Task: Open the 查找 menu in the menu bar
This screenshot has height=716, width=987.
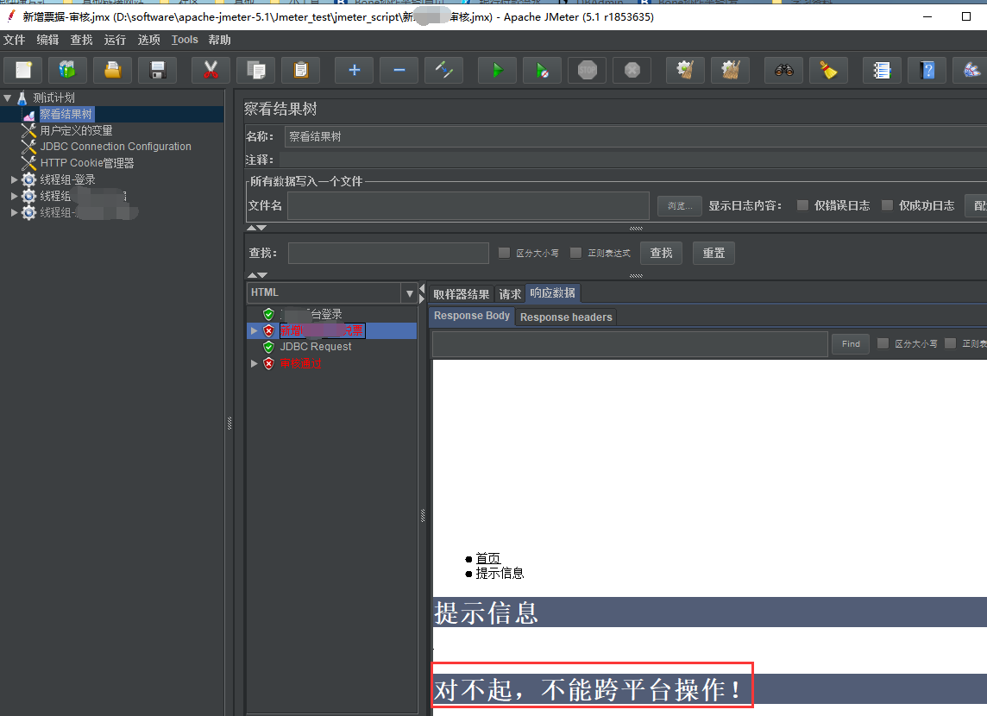Action: (81, 40)
